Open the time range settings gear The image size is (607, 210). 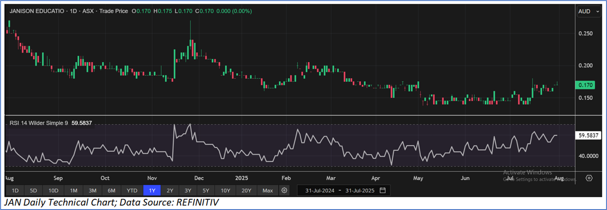click(x=285, y=190)
